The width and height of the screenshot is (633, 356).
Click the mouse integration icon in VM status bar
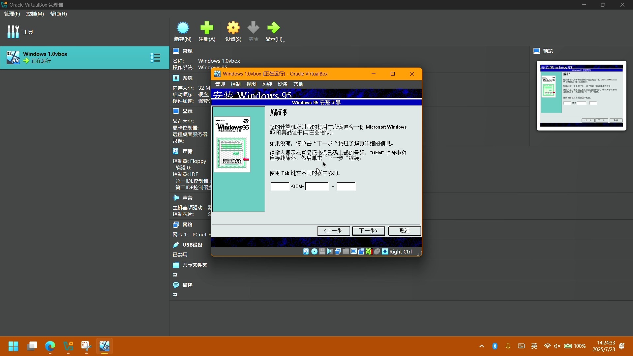tap(377, 252)
